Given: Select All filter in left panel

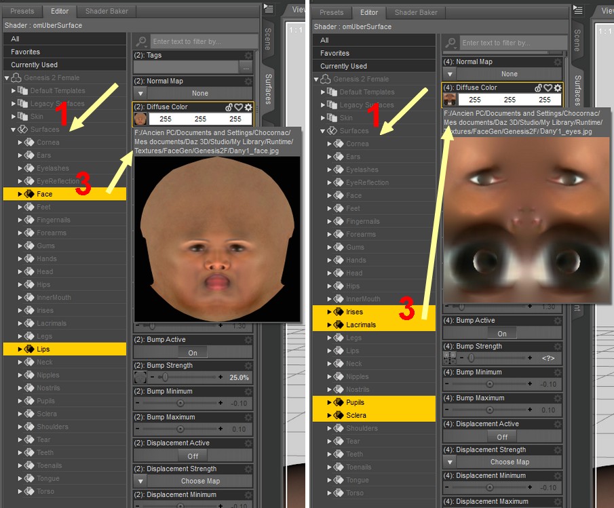Looking at the screenshot, I should pos(64,39).
